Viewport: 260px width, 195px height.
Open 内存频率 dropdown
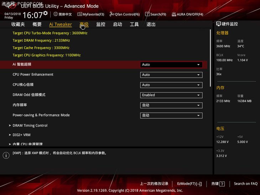tap(171, 105)
